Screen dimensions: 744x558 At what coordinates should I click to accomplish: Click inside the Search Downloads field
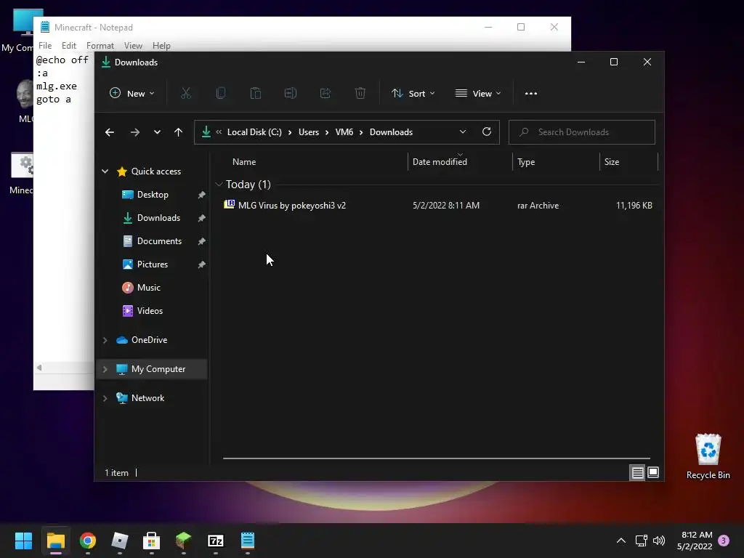(x=582, y=132)
